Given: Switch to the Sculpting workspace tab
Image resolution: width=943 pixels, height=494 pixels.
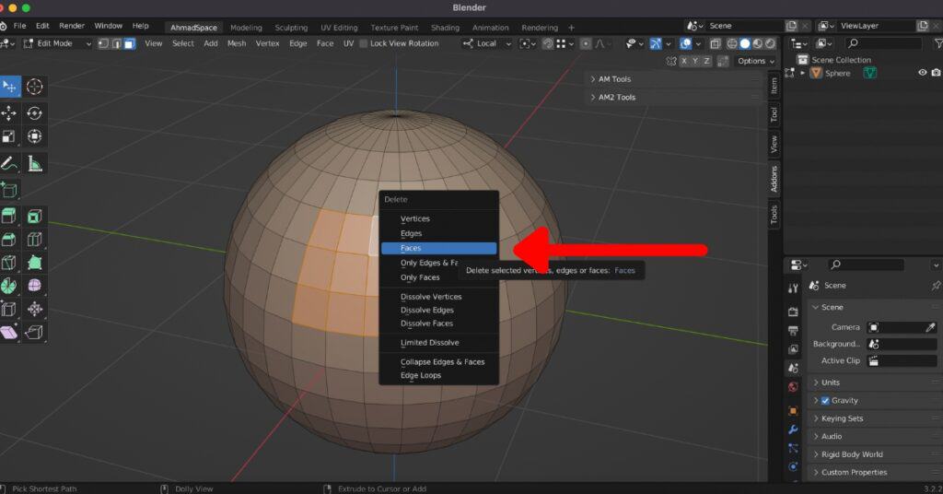Looking at the screenshot, I should coord(291,28).
